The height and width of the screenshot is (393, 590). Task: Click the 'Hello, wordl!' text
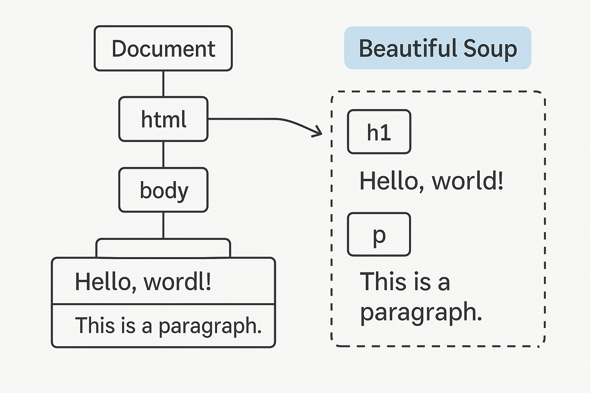tap(143, 282)
